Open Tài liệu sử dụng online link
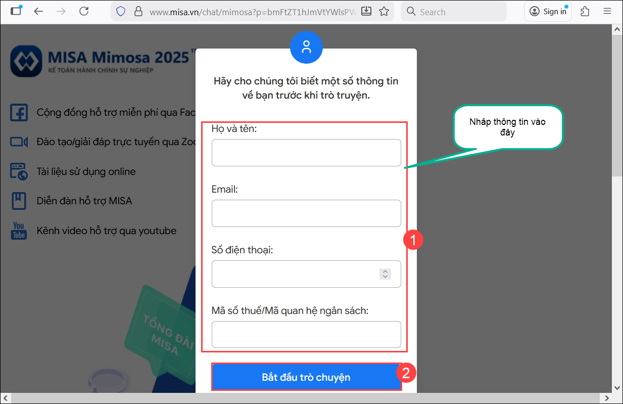Screen dimensions: 623x404 point(86,171)
